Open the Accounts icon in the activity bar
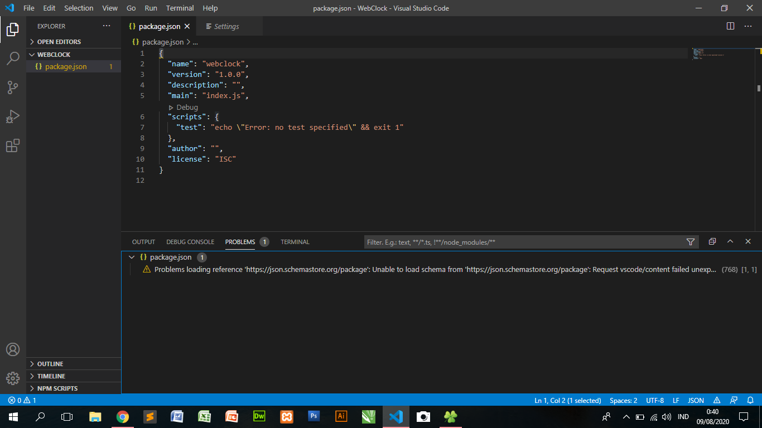The height and width of the screenshot is (428, 762). [13, 350]
